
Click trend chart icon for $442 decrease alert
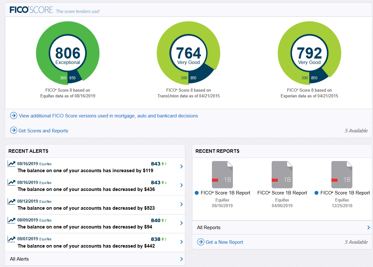click(11, 239)
